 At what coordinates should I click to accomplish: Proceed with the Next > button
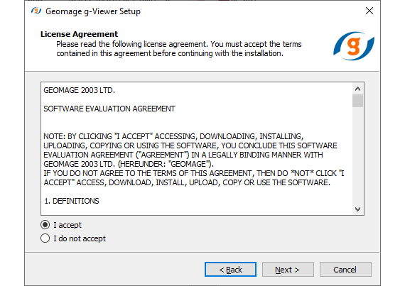click(288, 270)
